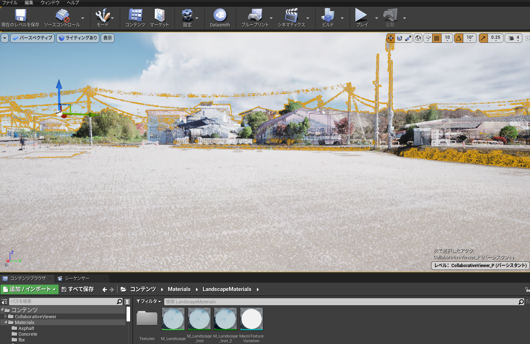Select the rotate transform tool icon

(x=399, y=38)
